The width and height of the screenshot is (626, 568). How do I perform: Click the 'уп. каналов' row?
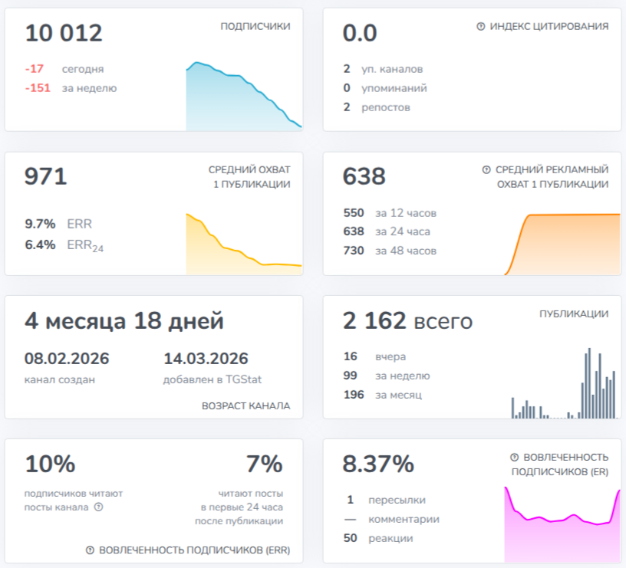tap(383, 69)
